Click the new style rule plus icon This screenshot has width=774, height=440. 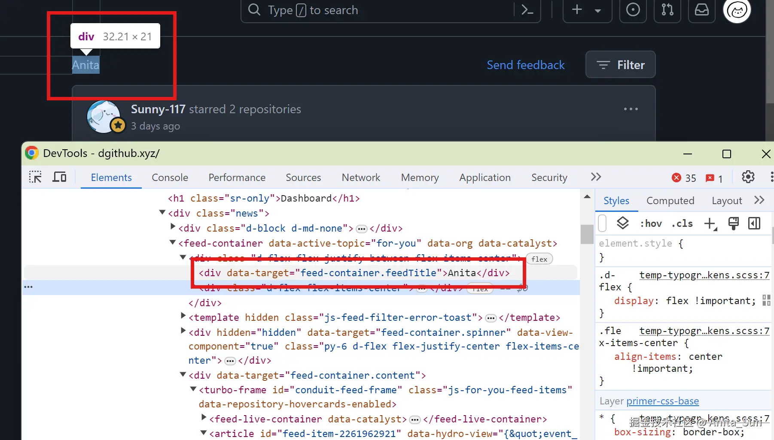pyautogui.click(x=710, y=223)
